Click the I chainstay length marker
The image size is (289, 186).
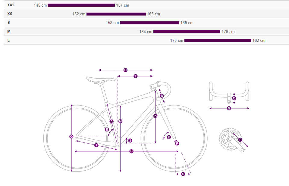(96, 145)
